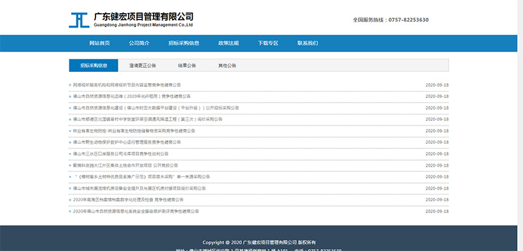Click the blue company logo icon
523x251 pixels.
pyautogui.click(x=79, y=20)
